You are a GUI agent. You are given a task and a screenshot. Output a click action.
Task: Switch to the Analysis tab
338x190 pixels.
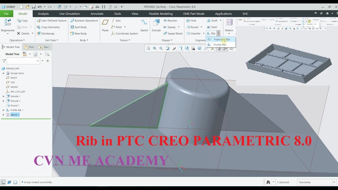(43, 14)
